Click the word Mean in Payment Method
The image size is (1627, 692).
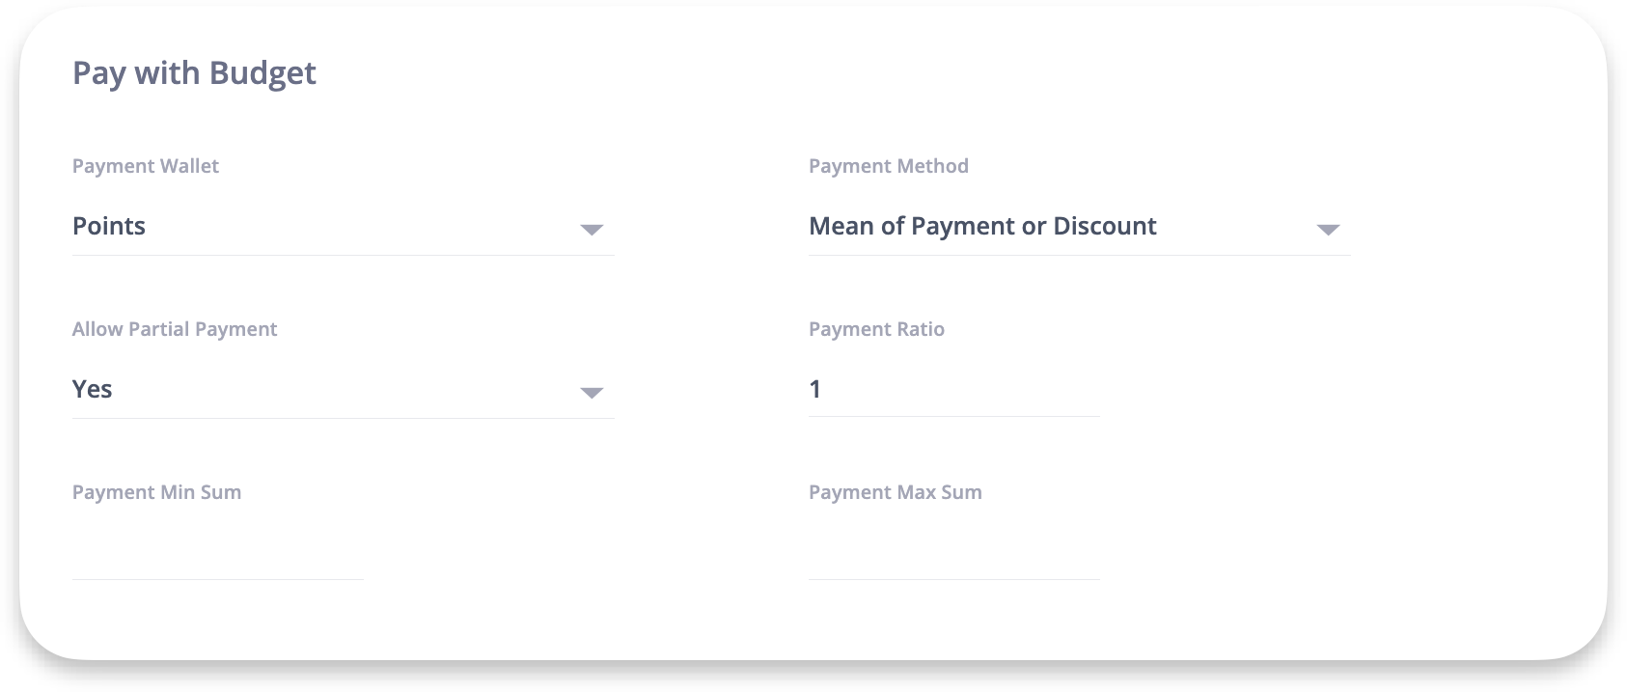pos(841,227)
